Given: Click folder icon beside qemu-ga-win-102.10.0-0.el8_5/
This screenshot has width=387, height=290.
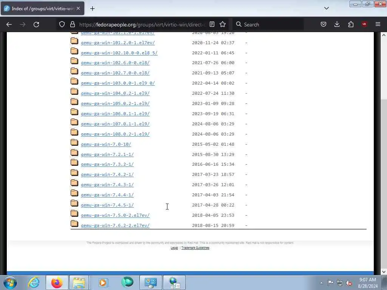Looking at the screenshot, I should click(x=74, y=51).
